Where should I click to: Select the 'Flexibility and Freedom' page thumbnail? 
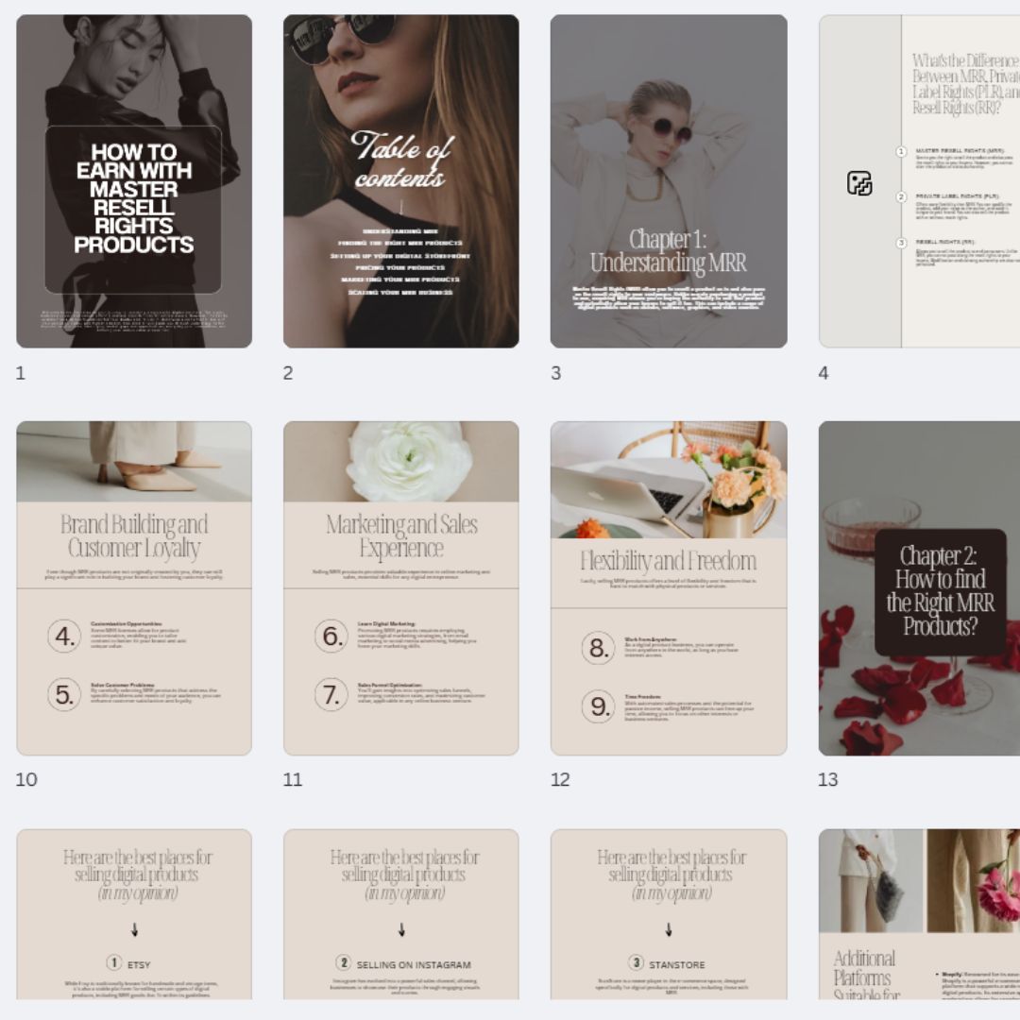(669, 587)
